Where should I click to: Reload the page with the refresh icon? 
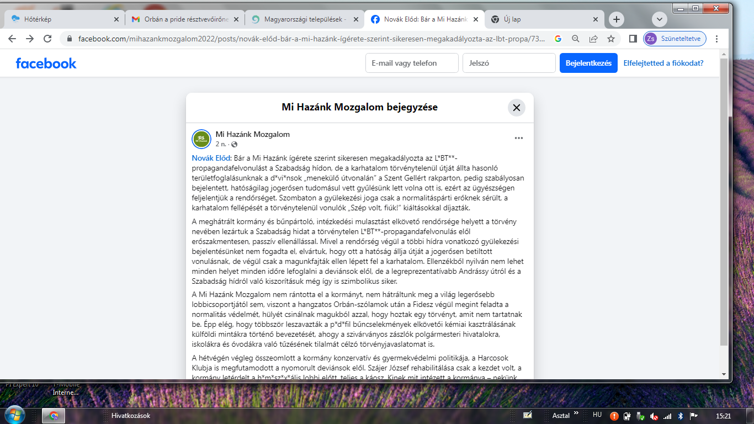click(x=47, y=39)
